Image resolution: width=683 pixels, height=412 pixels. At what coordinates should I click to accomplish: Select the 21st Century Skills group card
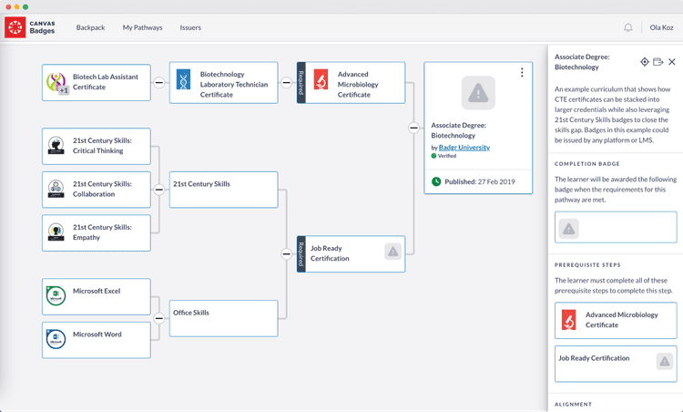(x=223, y=190)
